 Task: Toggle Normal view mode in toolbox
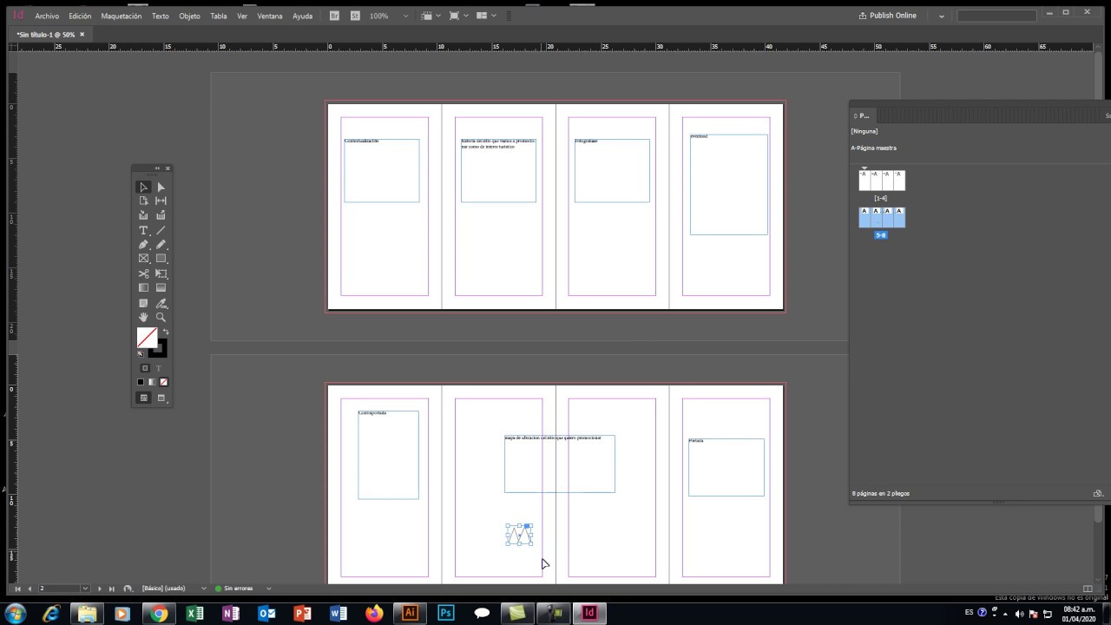click(x=143, y=398)
